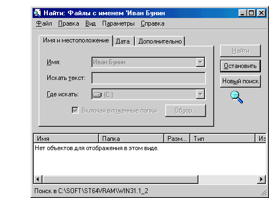Maximize the Найти window
This screenshot has width=269, height=198.
[x=252, y=13]
